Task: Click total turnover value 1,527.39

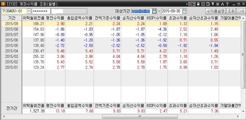Action: 37,111
